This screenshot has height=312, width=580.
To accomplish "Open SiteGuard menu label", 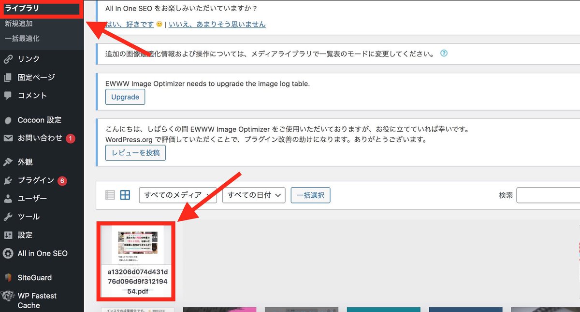I will click(35, 278).
